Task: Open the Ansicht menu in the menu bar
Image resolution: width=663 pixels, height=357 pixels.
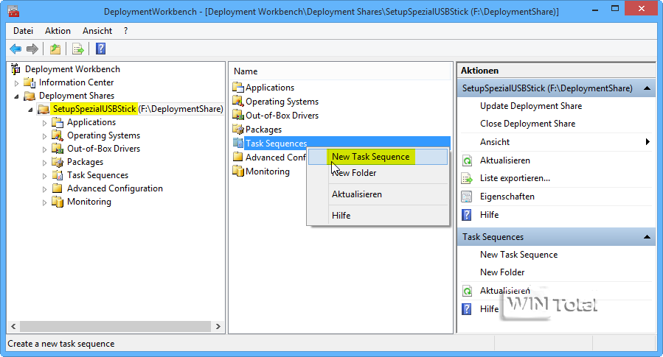Action: 97,31
